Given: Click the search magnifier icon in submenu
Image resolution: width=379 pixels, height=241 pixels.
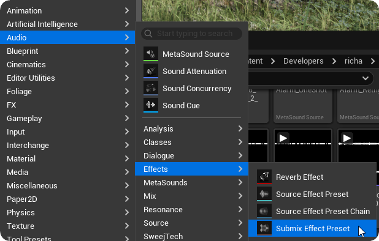Looking at the screenshot, I should [148, 34].
